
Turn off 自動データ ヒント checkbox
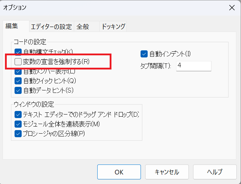18,90
